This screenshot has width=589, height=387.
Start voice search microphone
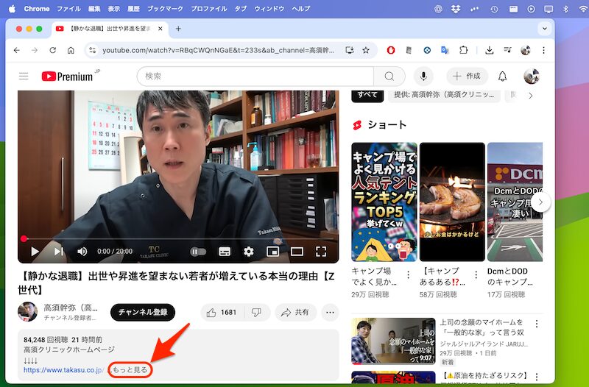[423, 77]
